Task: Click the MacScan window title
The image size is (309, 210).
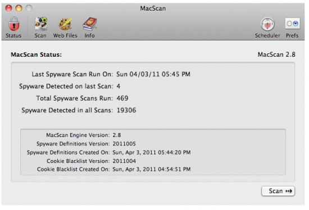Action: tap(153, 8)
